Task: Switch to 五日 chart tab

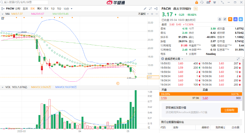Action: pos(25,8)
